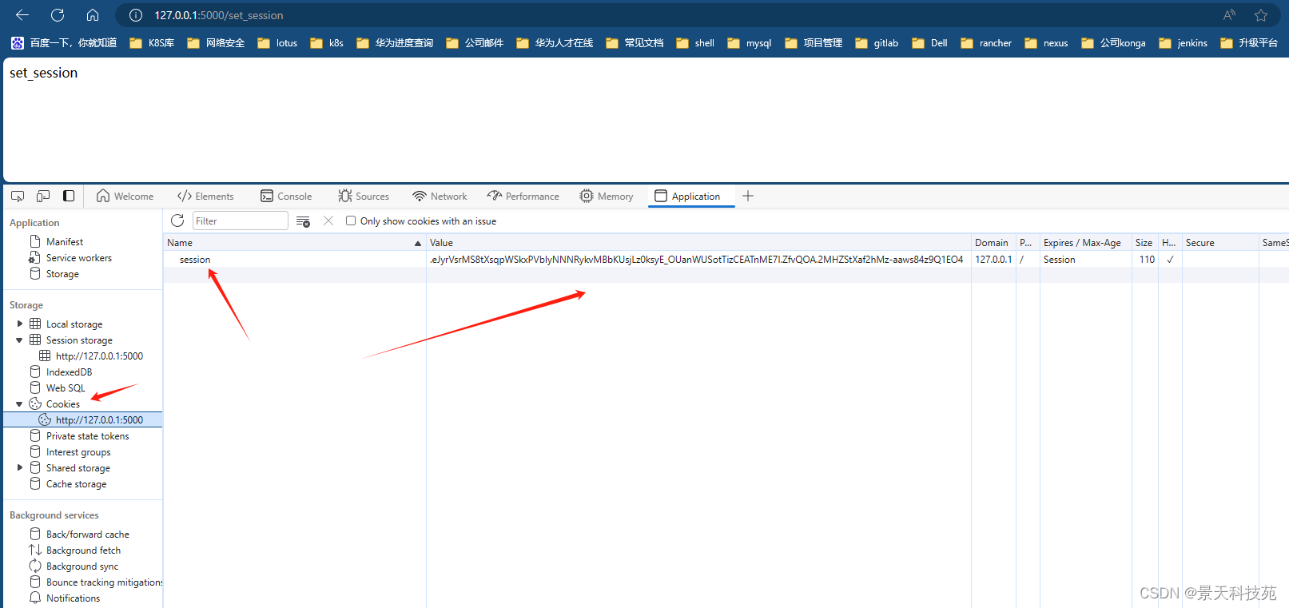Click the Domain column header
The height and width of the screenshot is (608, 1289).
click(993, 242)
